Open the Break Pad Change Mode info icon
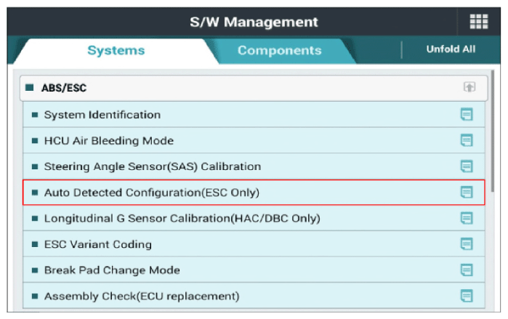The image size is (508, 319). tap(467, 270)
